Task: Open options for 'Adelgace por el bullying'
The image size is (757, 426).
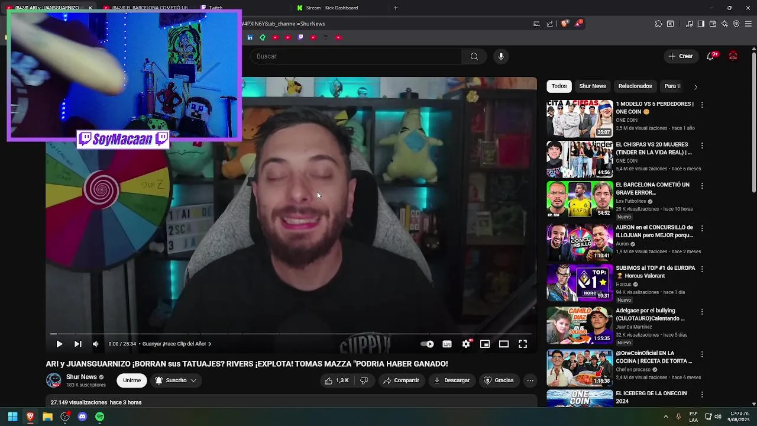Action: [702, 312]
